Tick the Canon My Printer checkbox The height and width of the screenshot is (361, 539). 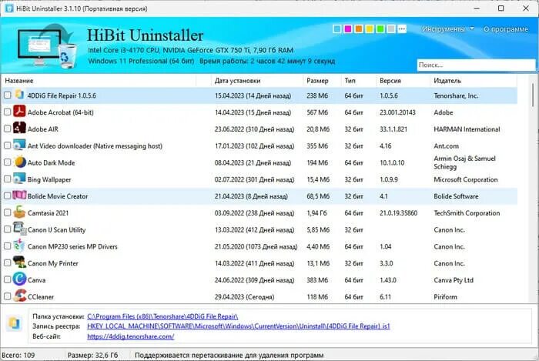(x=7, y=263)
